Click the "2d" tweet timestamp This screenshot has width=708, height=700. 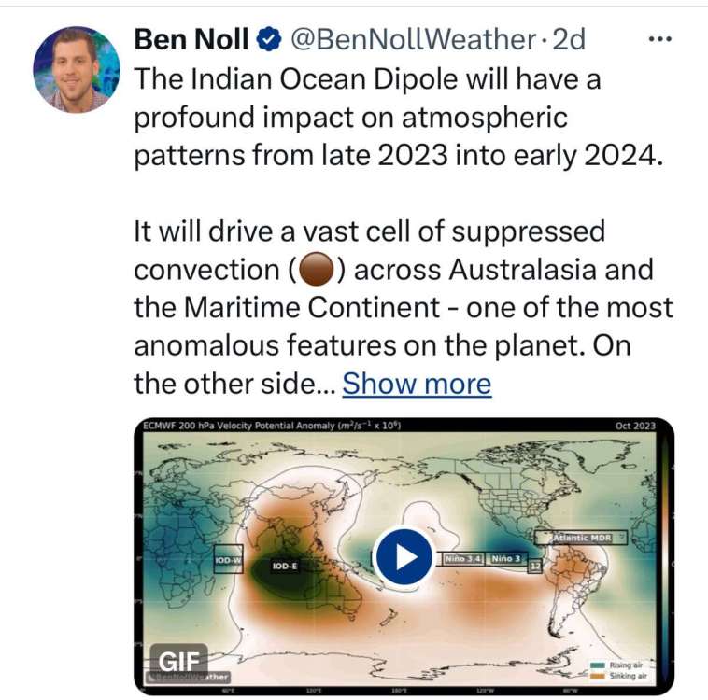(570, 39)
